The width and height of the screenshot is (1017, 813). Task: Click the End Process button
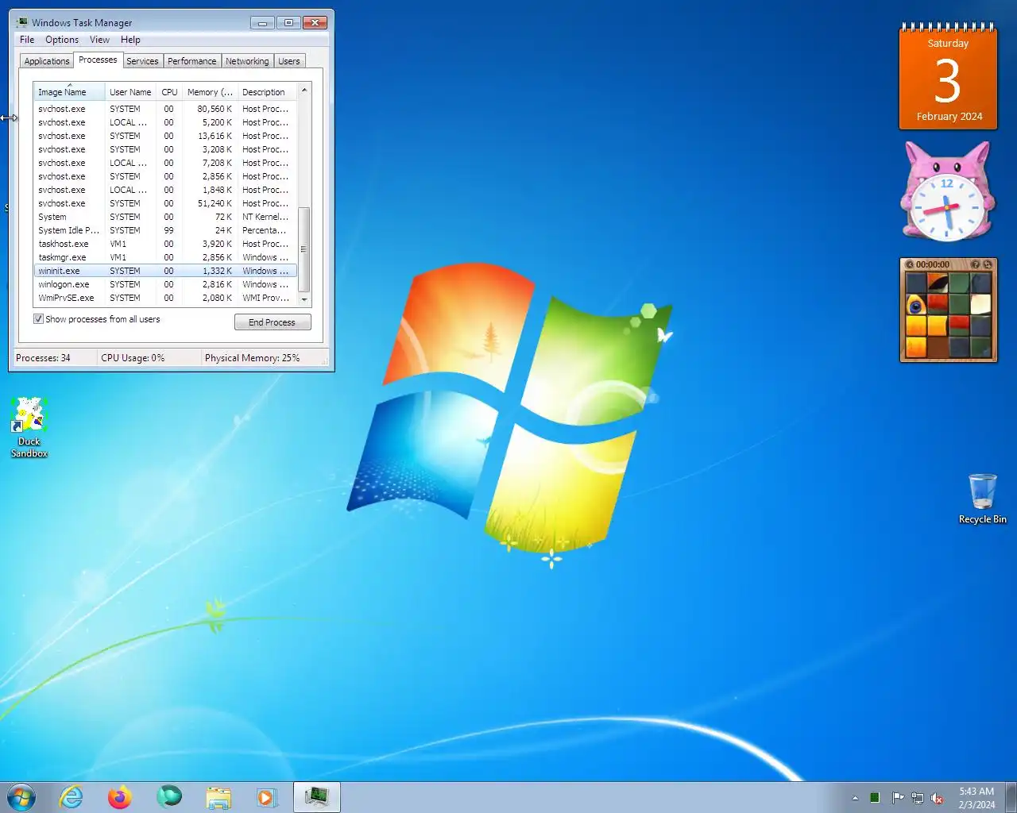[273, 322]
